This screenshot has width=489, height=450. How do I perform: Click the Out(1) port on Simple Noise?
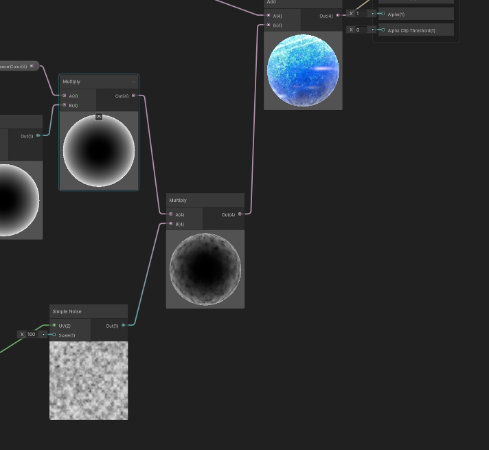(123, 325)
